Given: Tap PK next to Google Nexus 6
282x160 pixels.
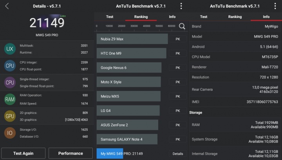Looking at the screenshot, I should coord(178,68).
